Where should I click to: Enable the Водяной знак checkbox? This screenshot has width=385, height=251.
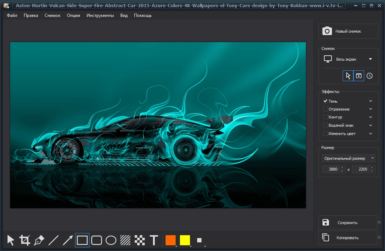[325, 125]
